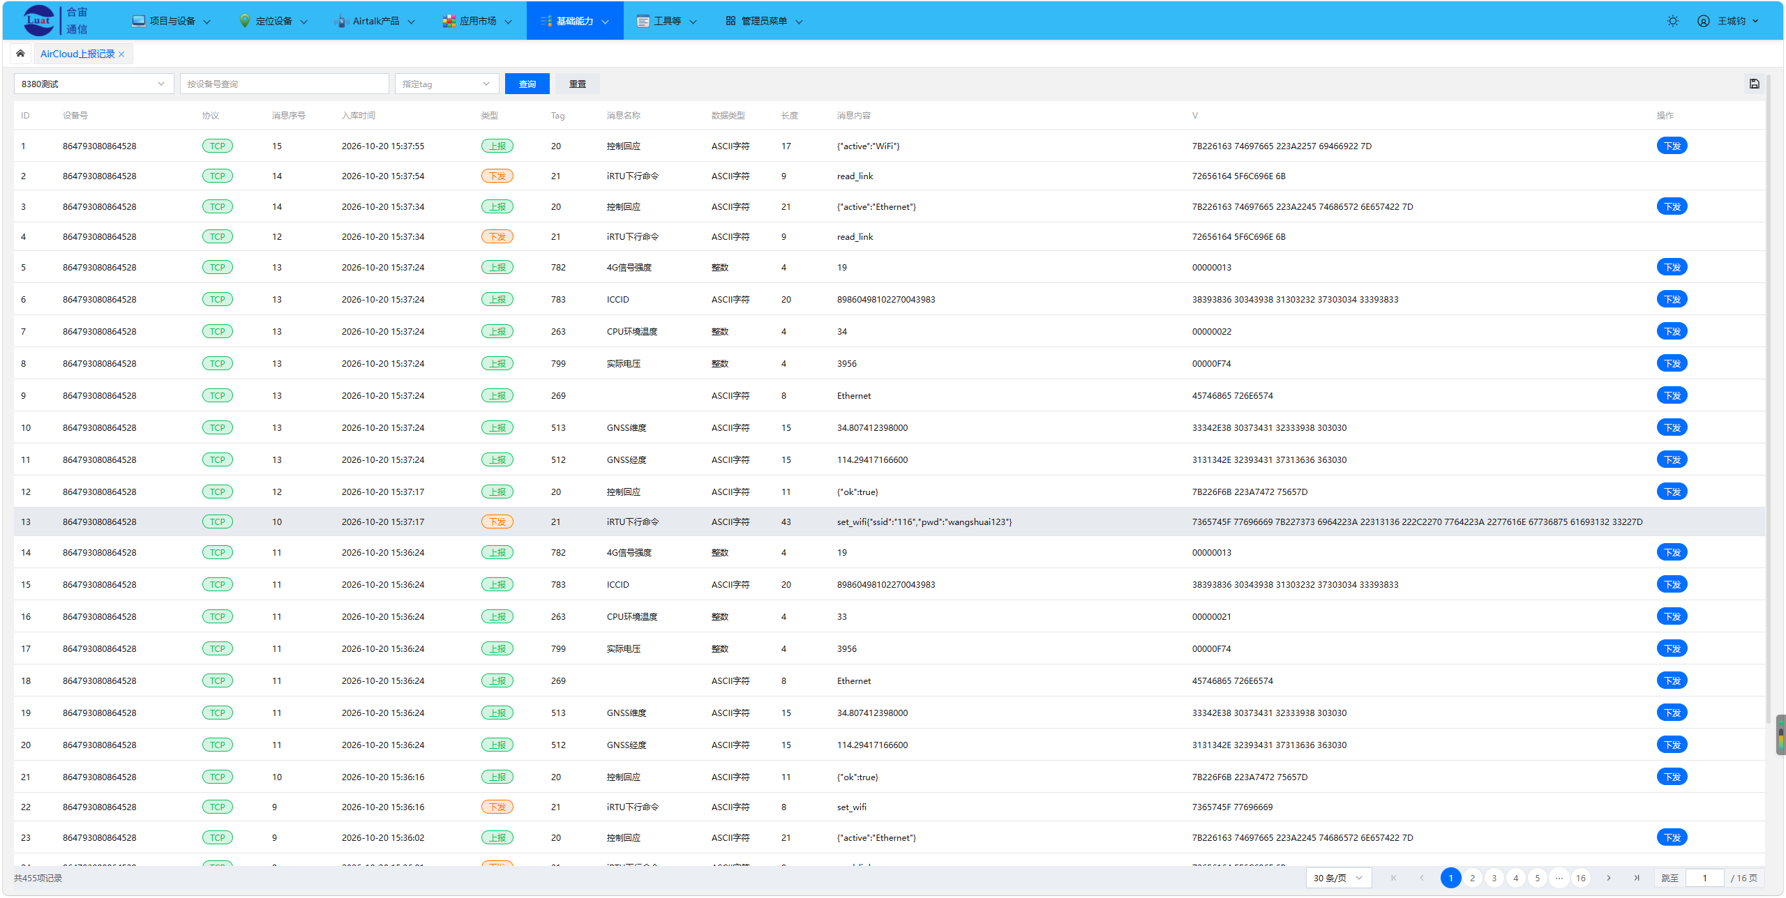The height and width of the screenshot is (898, 1786).
Task: Focus the 跳至 page number input
Action: pyautogui.click(x=1704, y=878)
